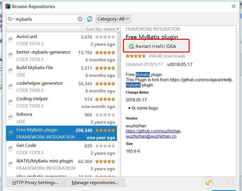Screen dimensions: 242x191
Task: Select codehelper.generator plugin
Action: pyautogui.click(x=61, y=87)
